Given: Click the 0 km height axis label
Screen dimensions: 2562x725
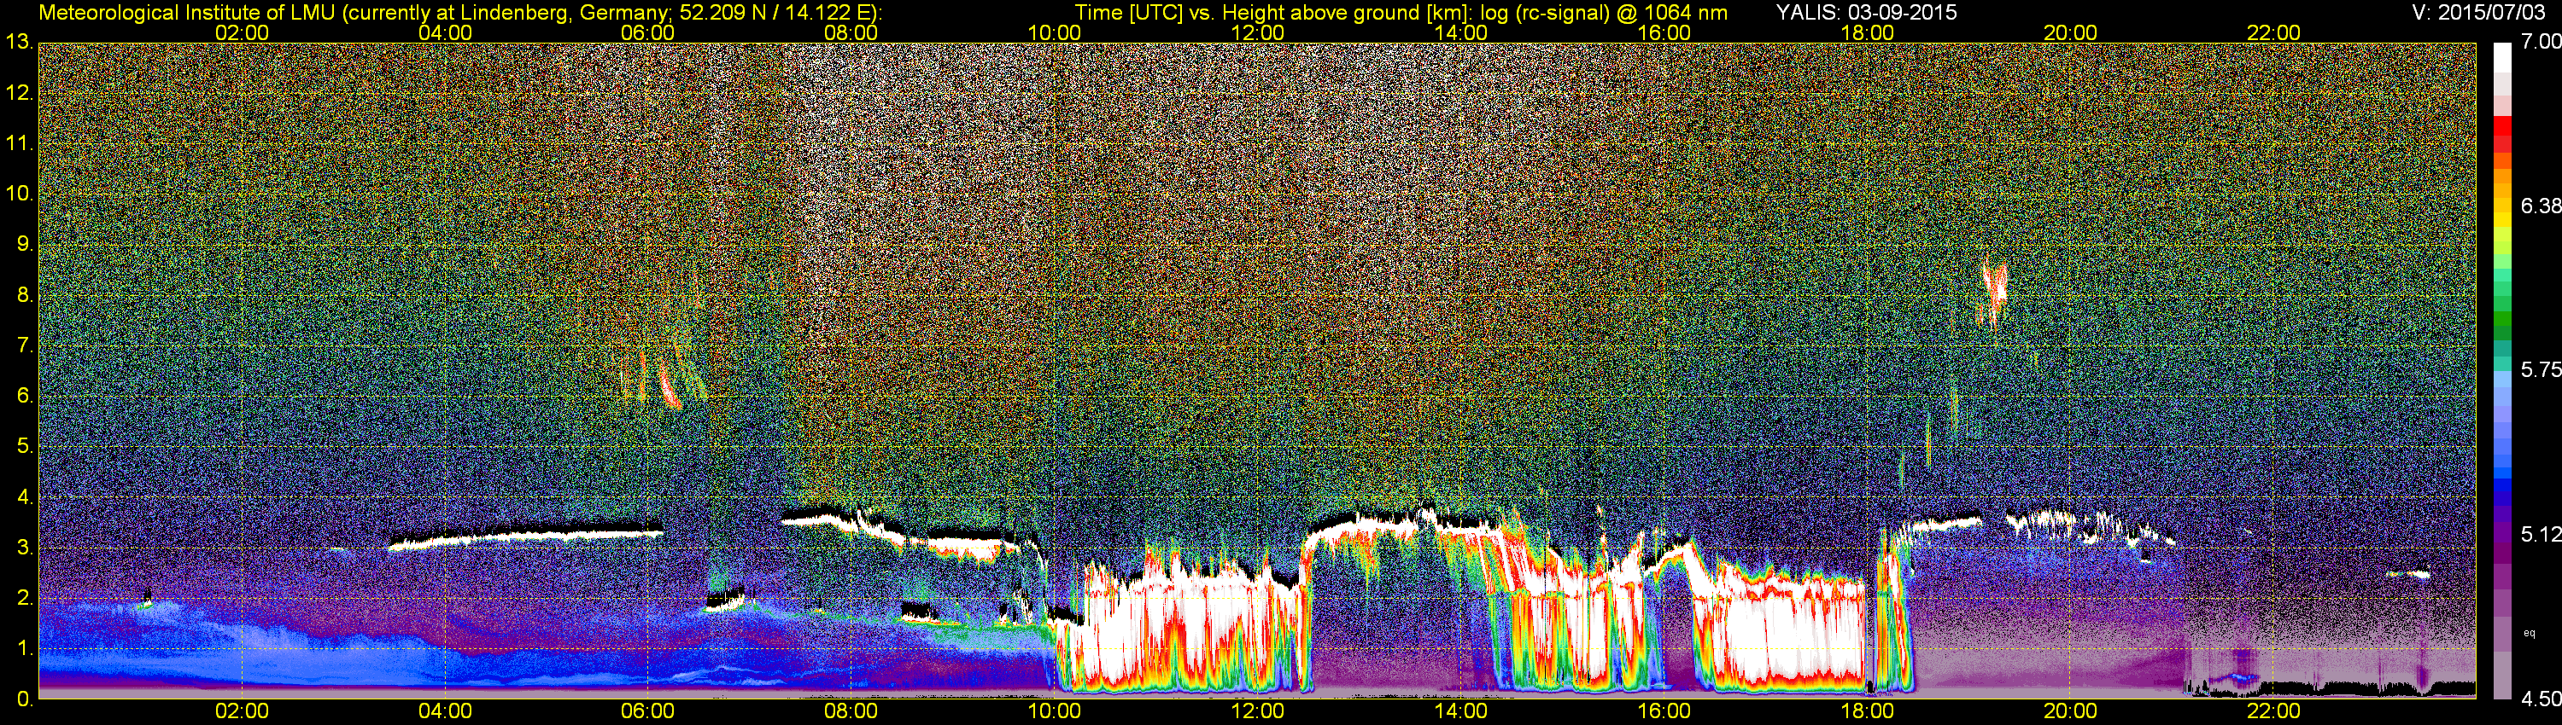Looking at the screenshot, I should point(25,699).
